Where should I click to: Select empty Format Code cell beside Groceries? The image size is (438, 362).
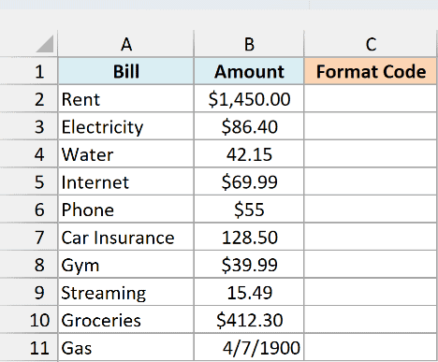(x=371, y=320)
